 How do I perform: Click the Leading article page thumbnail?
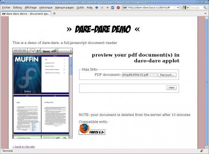pos(55,114)
